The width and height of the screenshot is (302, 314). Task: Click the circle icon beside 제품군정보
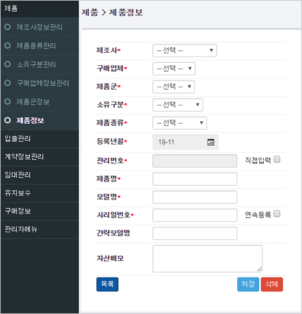pyautogui.click(x=8, y=102)
